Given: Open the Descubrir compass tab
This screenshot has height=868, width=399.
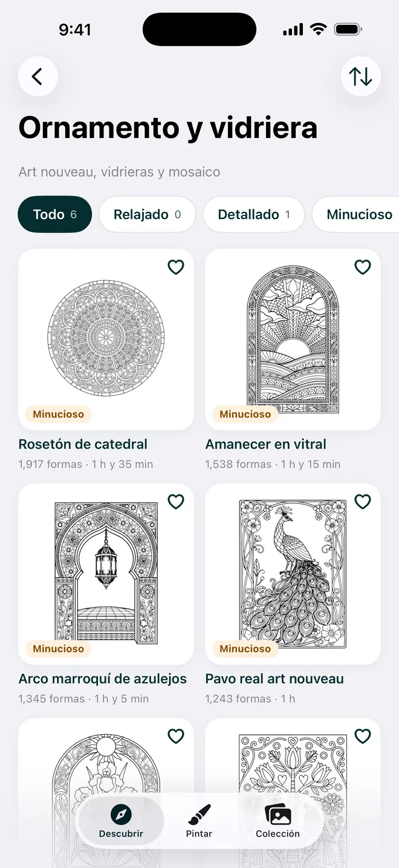Looking at the screenshot, I should [122, 821].
